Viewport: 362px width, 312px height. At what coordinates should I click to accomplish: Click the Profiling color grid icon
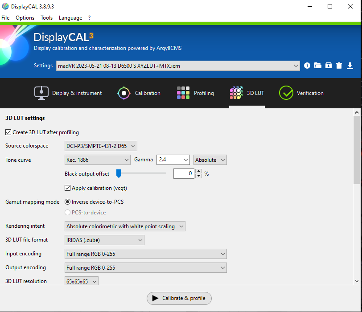[x=183, y=93]
